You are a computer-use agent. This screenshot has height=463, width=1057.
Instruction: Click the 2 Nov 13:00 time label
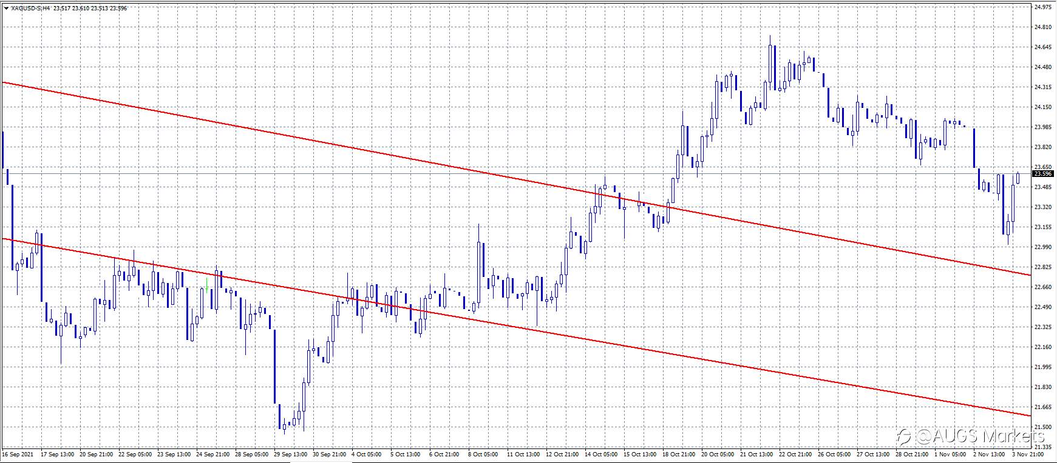tap(989, 454)
